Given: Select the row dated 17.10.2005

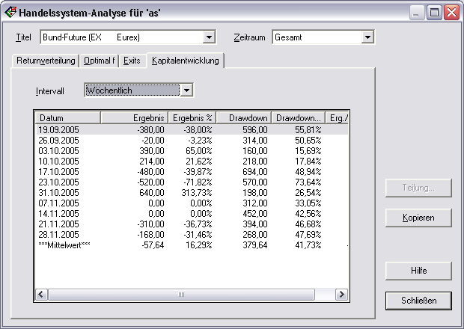Looking at the screenshot, I should point(192,172).
